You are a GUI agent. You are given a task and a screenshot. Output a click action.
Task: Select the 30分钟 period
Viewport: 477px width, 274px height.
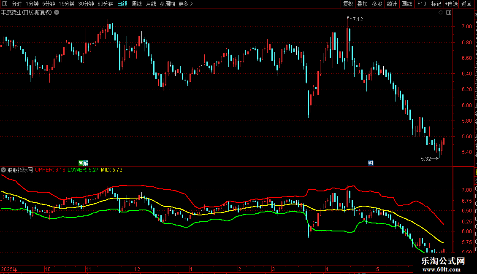(86, 4)
